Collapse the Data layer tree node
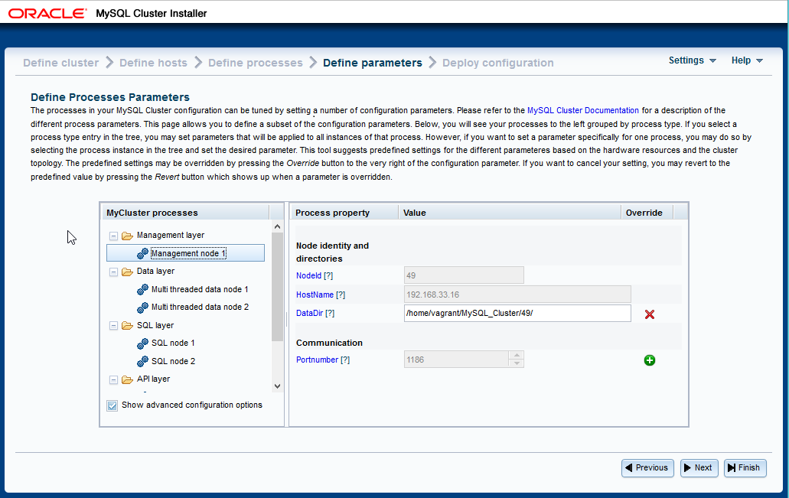This screenshot has width=789, height=498. [x=114, y=272]
